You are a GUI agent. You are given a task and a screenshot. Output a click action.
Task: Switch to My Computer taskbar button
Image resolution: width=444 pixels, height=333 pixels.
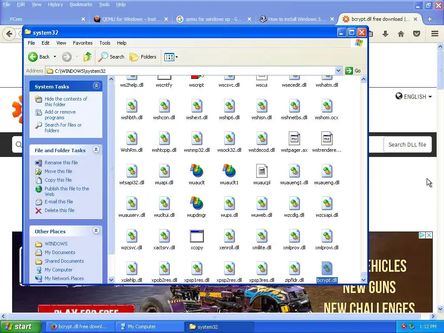[150, 326]
